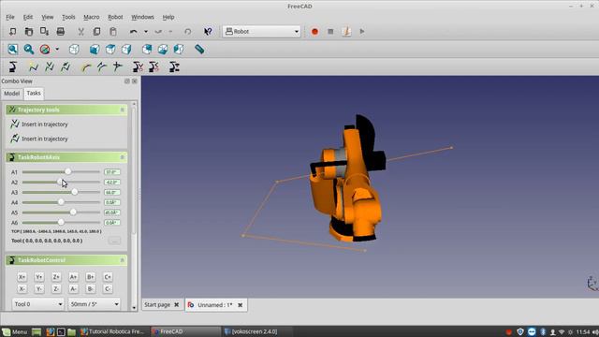This screenshot has height=337, width=599.
Task: Open the Draw style dropdown arrow
Action: [x=57, y=49]
